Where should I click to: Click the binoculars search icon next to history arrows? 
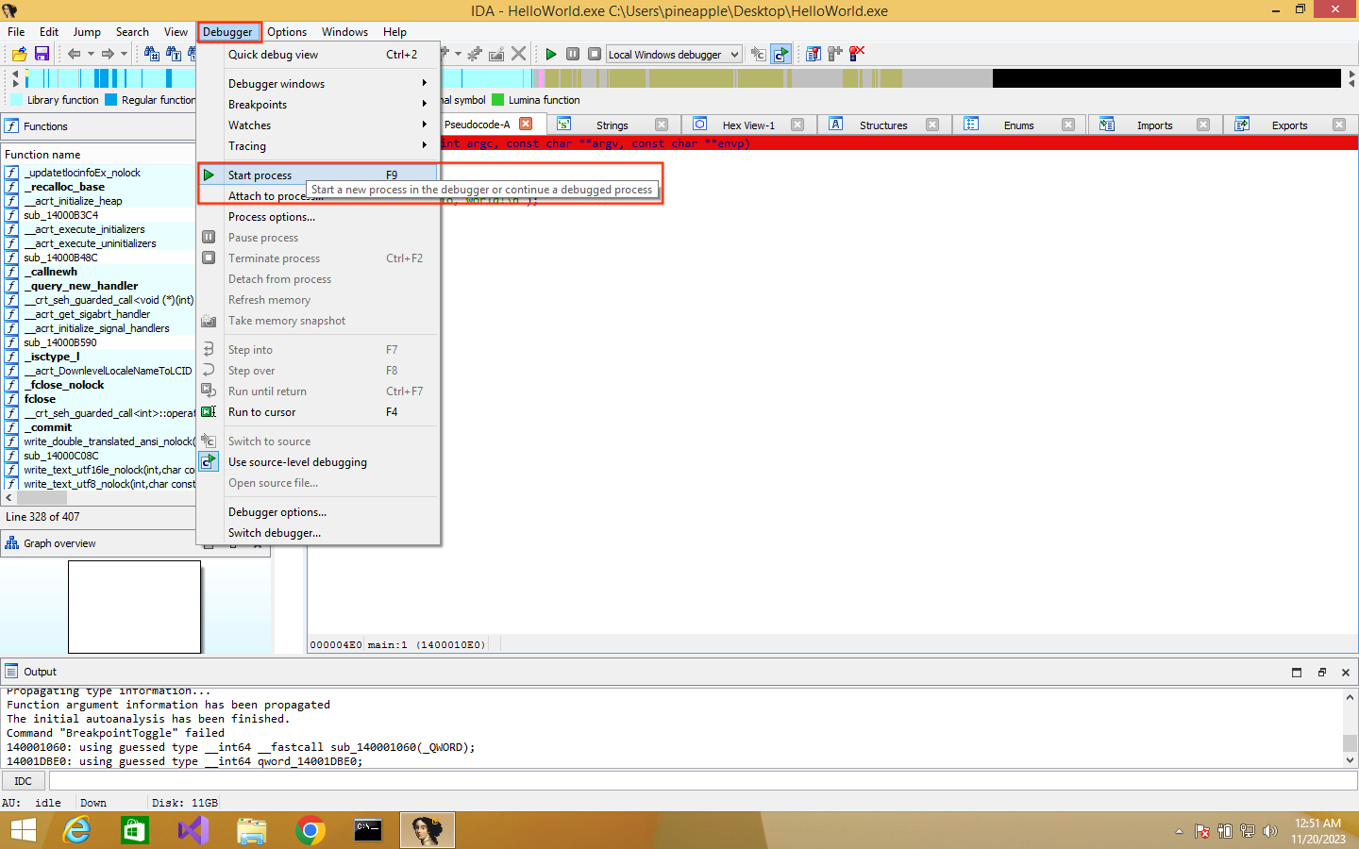click(x=152, y=54)
